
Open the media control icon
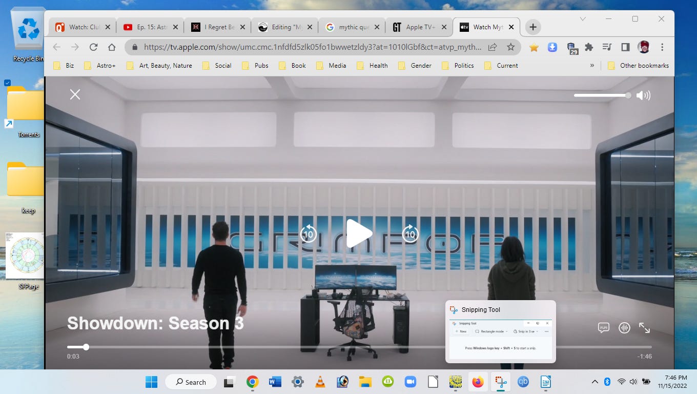pos(607,47)
